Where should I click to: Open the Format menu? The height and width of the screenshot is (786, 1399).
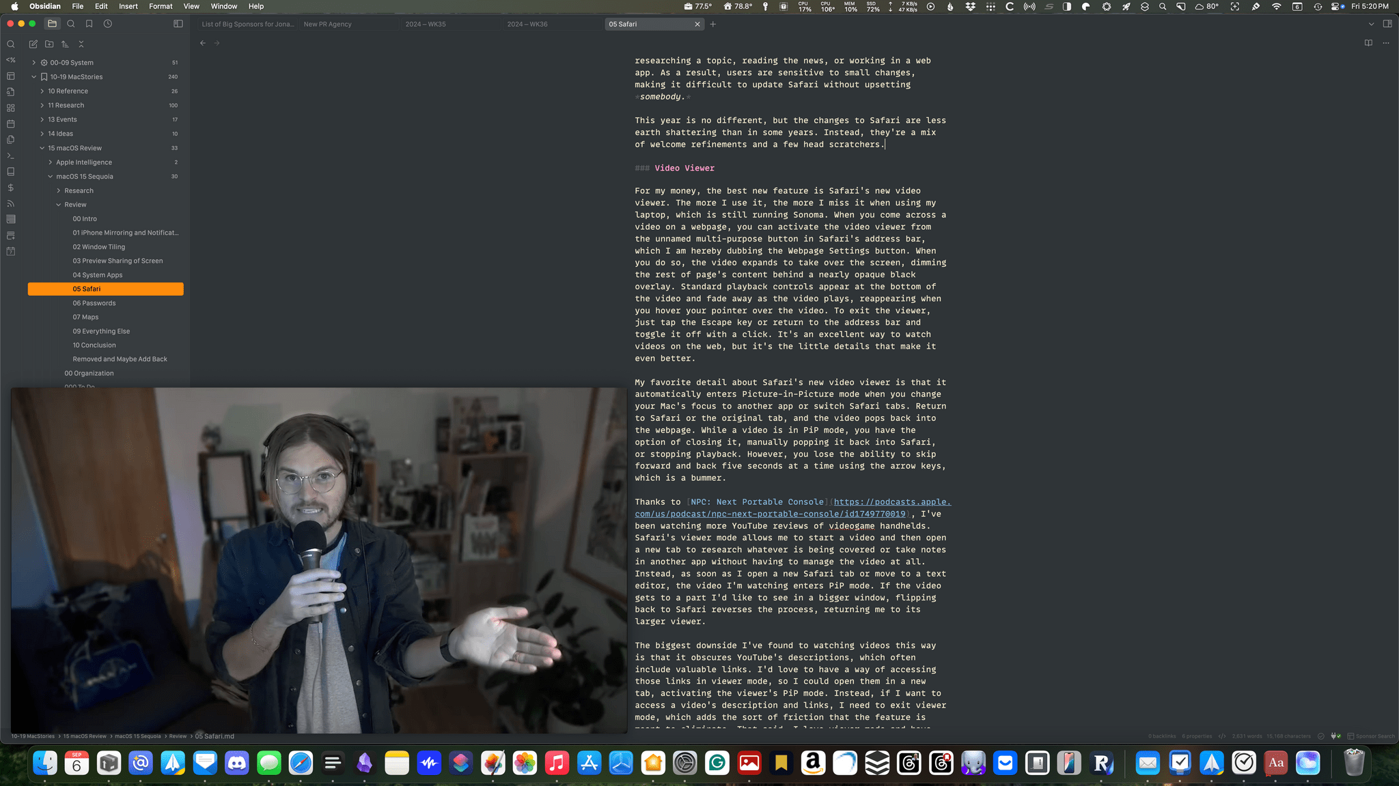(161, 6)
